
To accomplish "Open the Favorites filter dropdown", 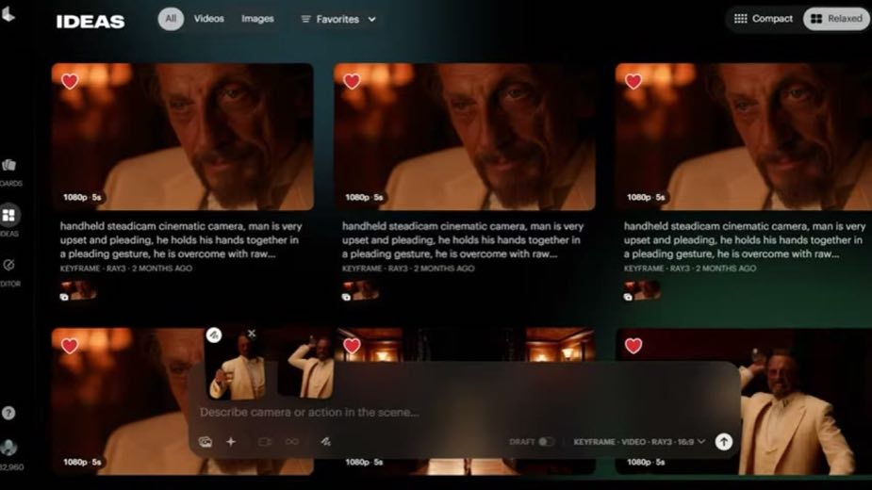I will pos(338,20).
